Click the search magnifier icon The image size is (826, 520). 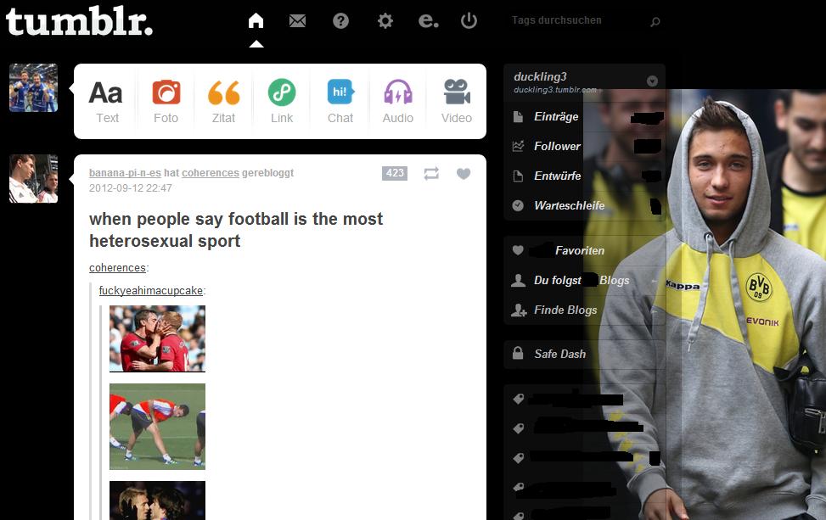[x=655, y=21]
